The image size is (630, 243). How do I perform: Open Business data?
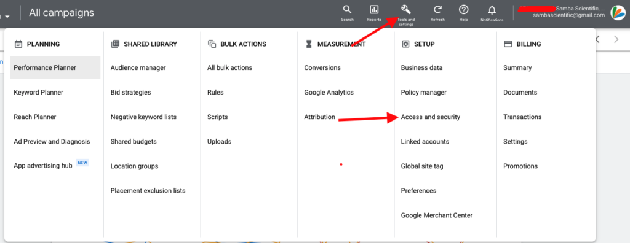coord(421,67)
